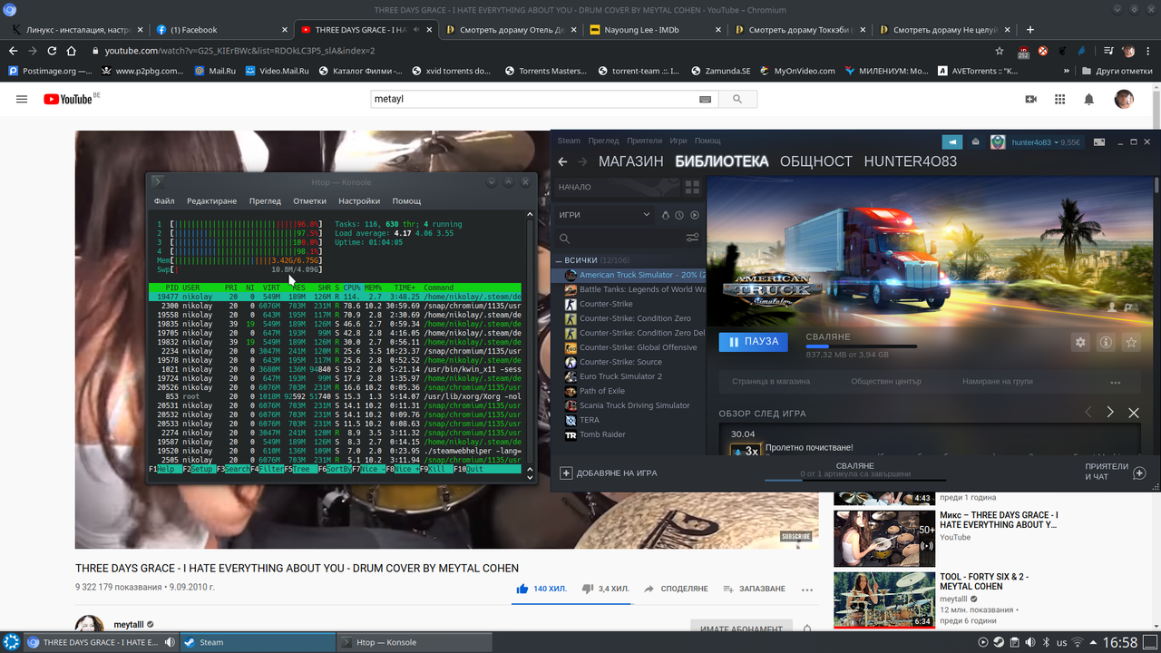This screenshot has width=1161, height=653.
Task: Add American Truck Simulator to favorites star
Action: [x=1130, y=342]
